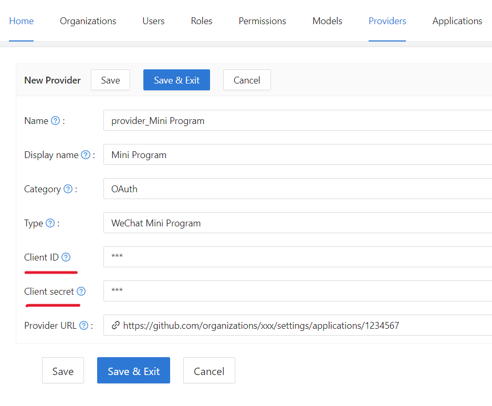
Task: Select the Display name text field
Action: click(x=297, y=155)
